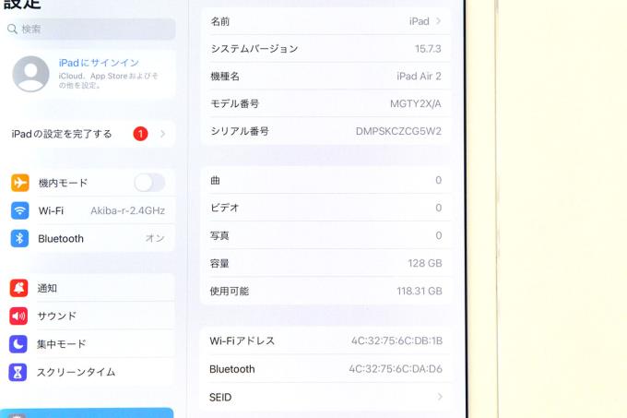Viewport: 627px width, 418px height.
Task: Open SEID details via its chevron
Action: coord(440,397)
